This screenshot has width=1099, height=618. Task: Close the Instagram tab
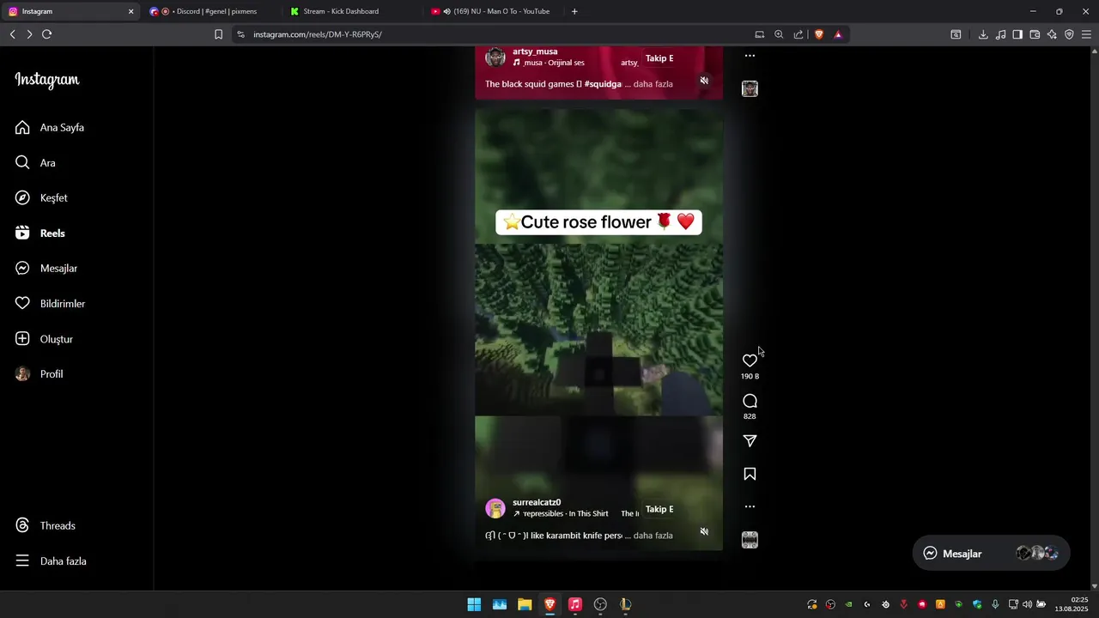(131, 11)
